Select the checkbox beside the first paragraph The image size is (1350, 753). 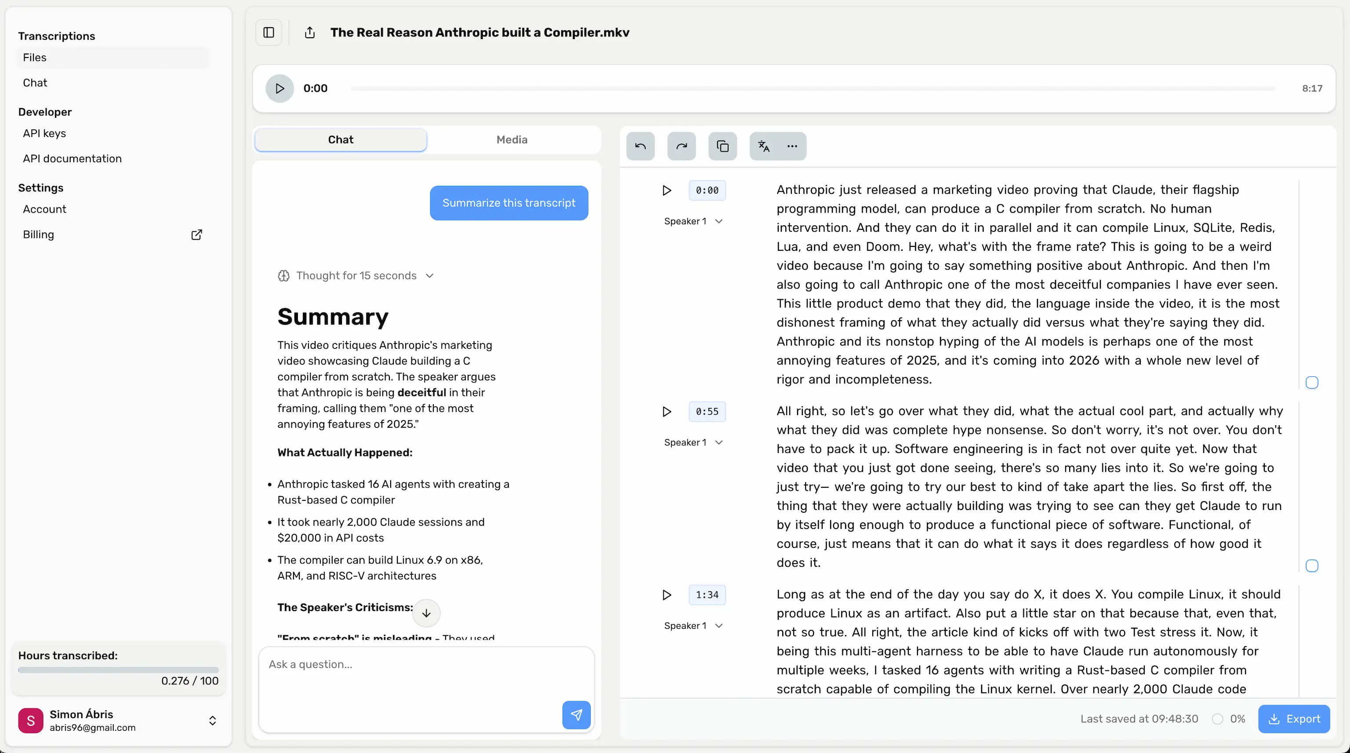click(1312, 383)
